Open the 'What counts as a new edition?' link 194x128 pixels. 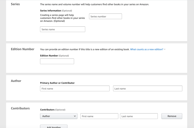(x=146, y=50)
